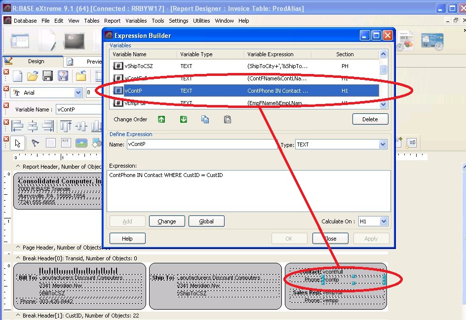Click the new blank report icon
466x320 pixels.
click(x=18, y=76)
